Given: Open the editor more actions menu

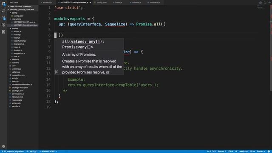Looking at the screenshot, I should click(269, 3).
